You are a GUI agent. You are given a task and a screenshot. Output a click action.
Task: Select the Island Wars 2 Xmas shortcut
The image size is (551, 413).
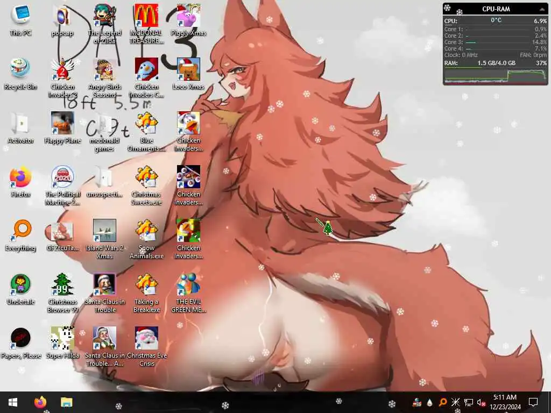(x=104, y=239)
